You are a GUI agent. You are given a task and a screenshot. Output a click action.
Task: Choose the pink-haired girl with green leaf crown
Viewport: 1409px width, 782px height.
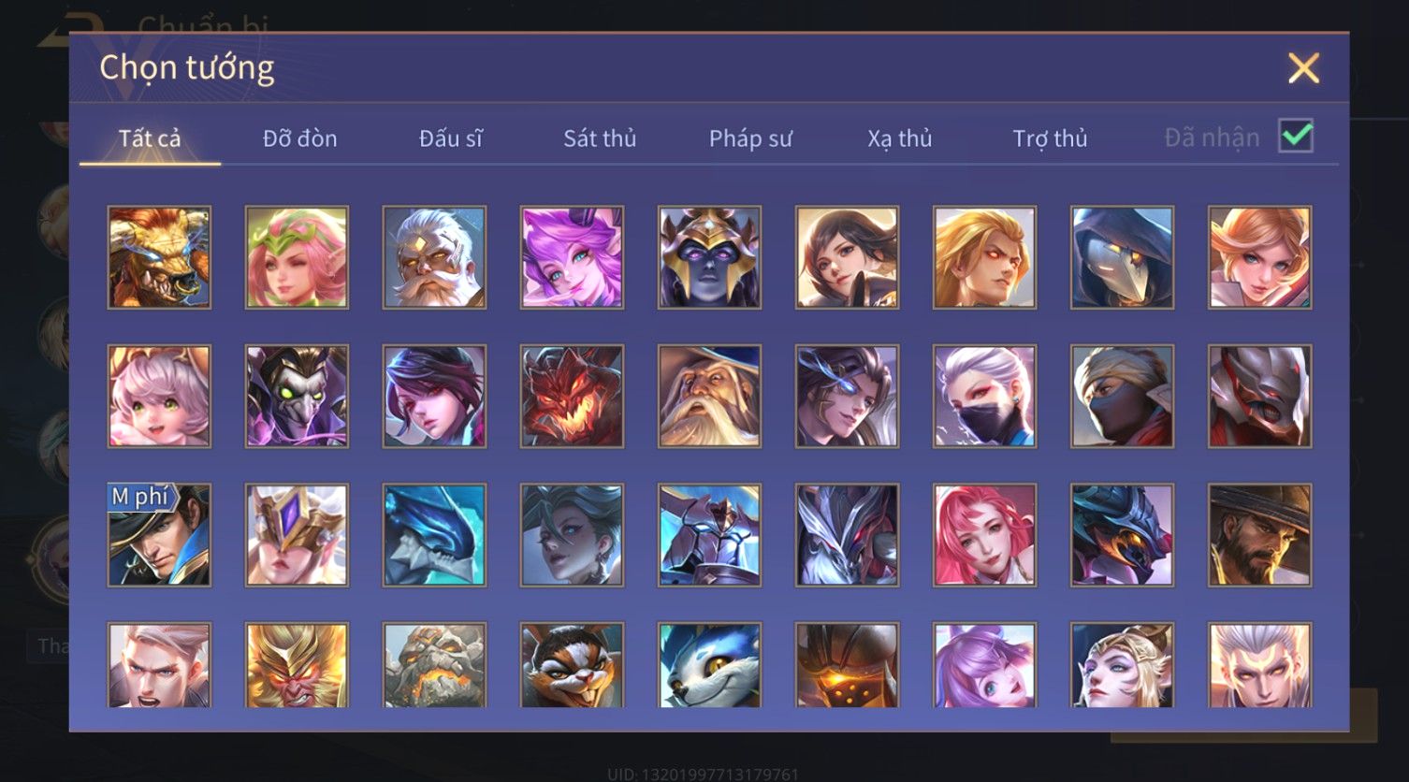point(297,257)
